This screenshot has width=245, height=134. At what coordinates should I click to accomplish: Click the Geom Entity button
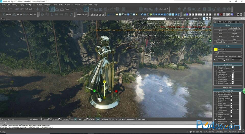click(x=220, y=39)
